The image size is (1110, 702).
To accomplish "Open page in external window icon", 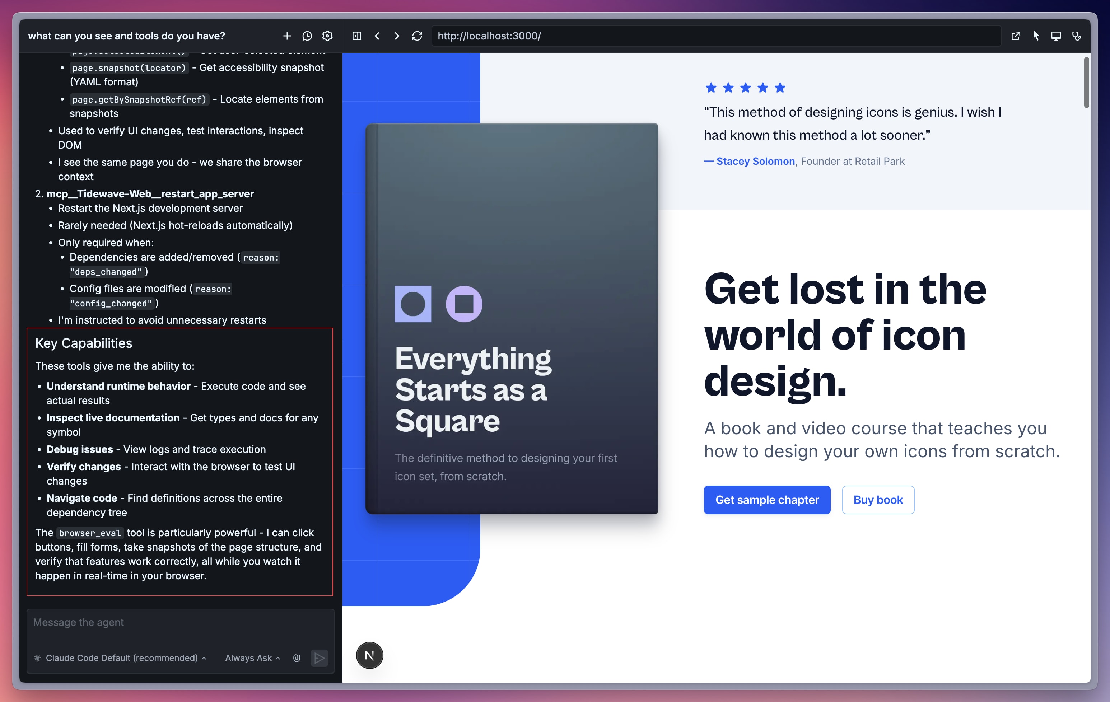I will (1016, 36).
